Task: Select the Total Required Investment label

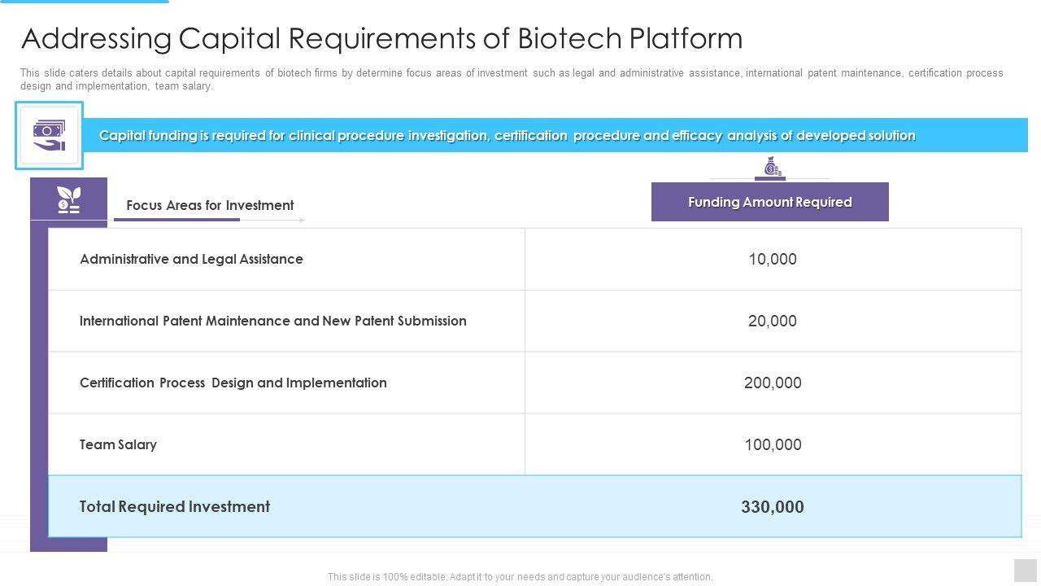Action: tap(175, 506)
